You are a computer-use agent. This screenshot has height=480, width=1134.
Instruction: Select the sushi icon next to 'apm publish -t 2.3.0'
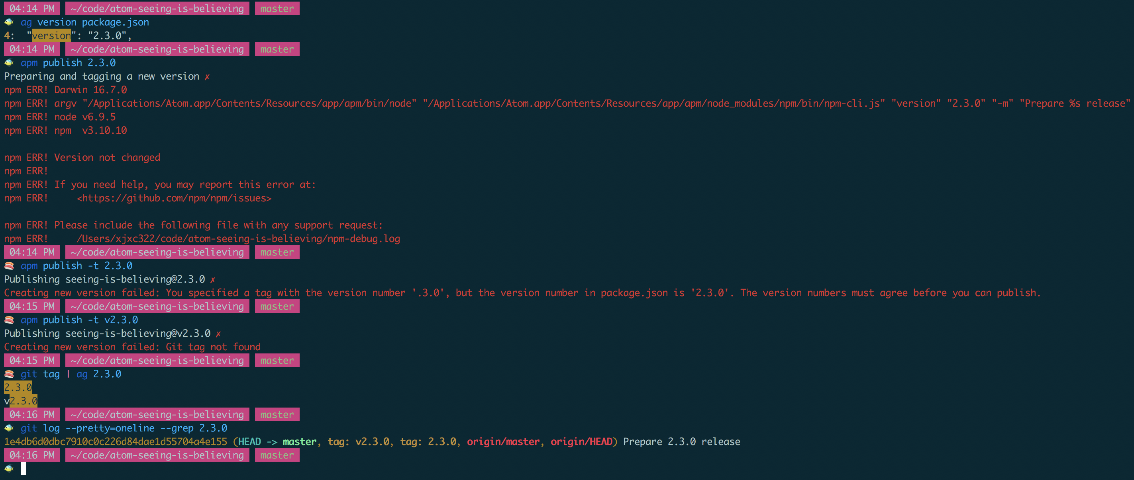[8, 265]
